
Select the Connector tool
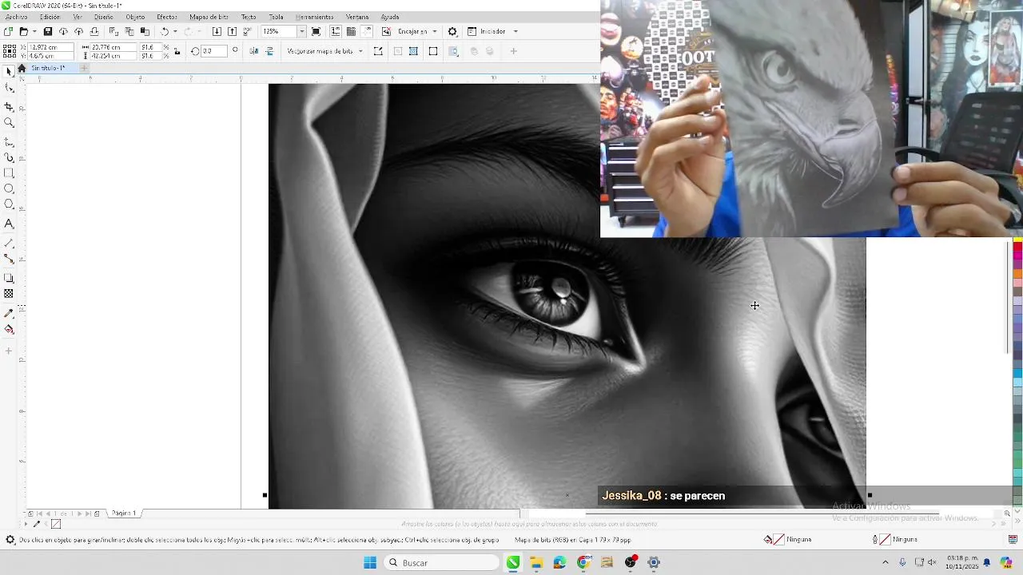[9, 259]
